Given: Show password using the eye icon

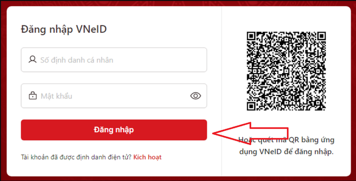Looking at the screenshot, I should click(195, 96).
